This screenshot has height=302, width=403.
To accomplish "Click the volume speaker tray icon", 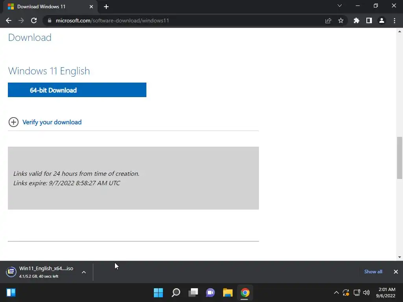I will click(366, 293).
